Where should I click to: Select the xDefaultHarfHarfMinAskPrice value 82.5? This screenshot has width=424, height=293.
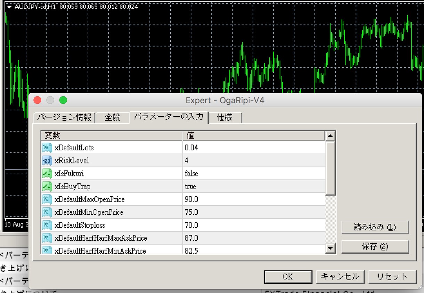(x=191, y=251)
